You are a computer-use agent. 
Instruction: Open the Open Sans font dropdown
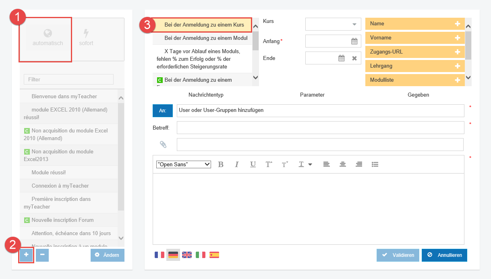click(x=184, y=164)
